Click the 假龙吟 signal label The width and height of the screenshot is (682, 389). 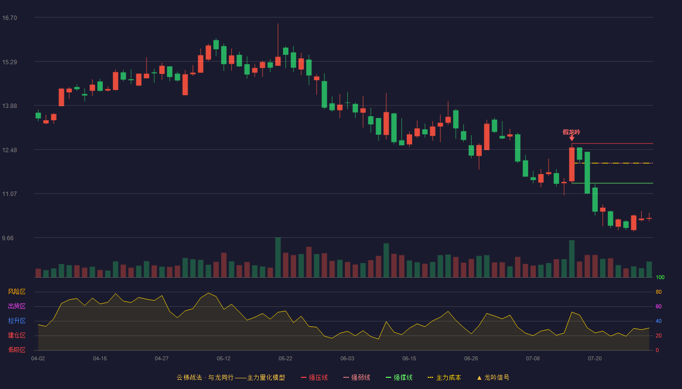(571, 132)
